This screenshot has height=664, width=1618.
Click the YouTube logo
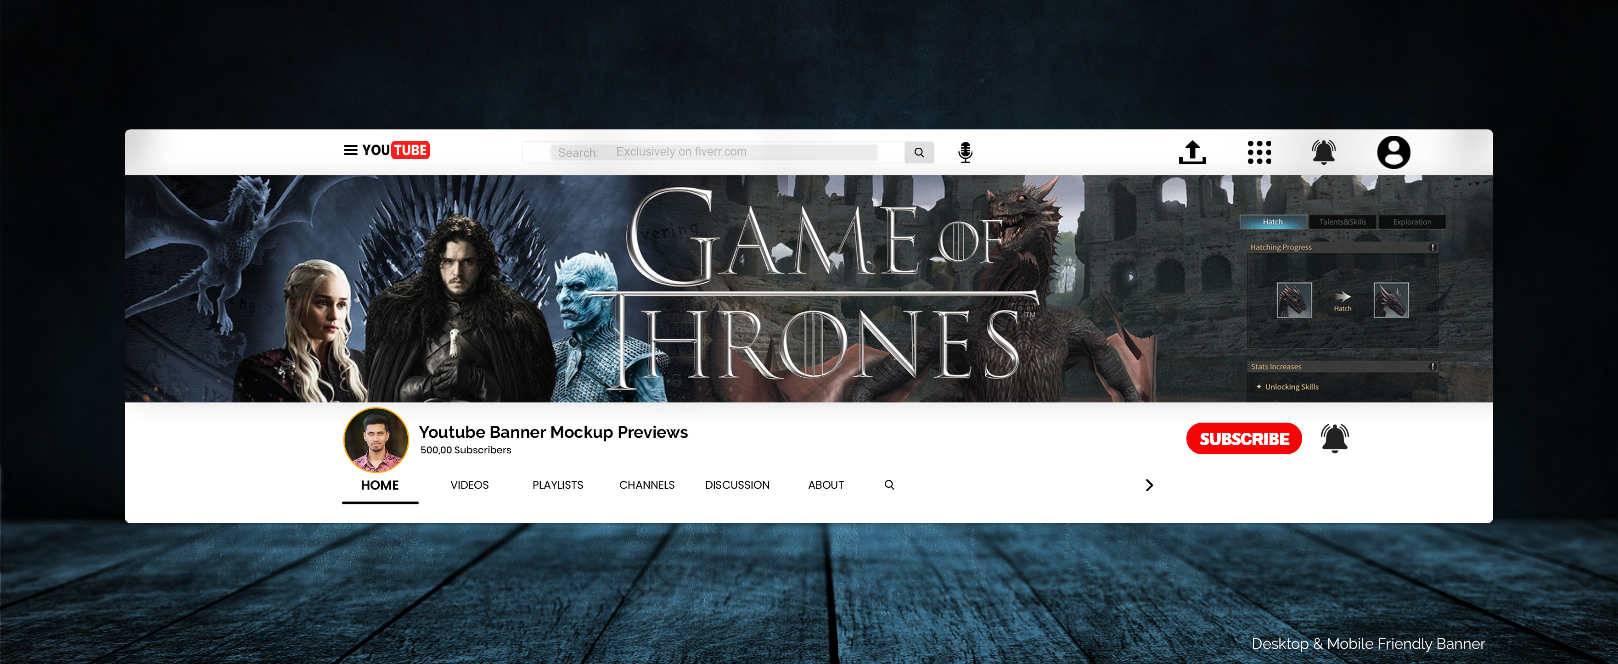point(396,151)
